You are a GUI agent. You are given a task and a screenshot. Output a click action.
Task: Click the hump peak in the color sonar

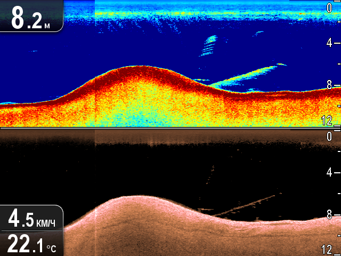pyautogui.click(x=140, y=68)
